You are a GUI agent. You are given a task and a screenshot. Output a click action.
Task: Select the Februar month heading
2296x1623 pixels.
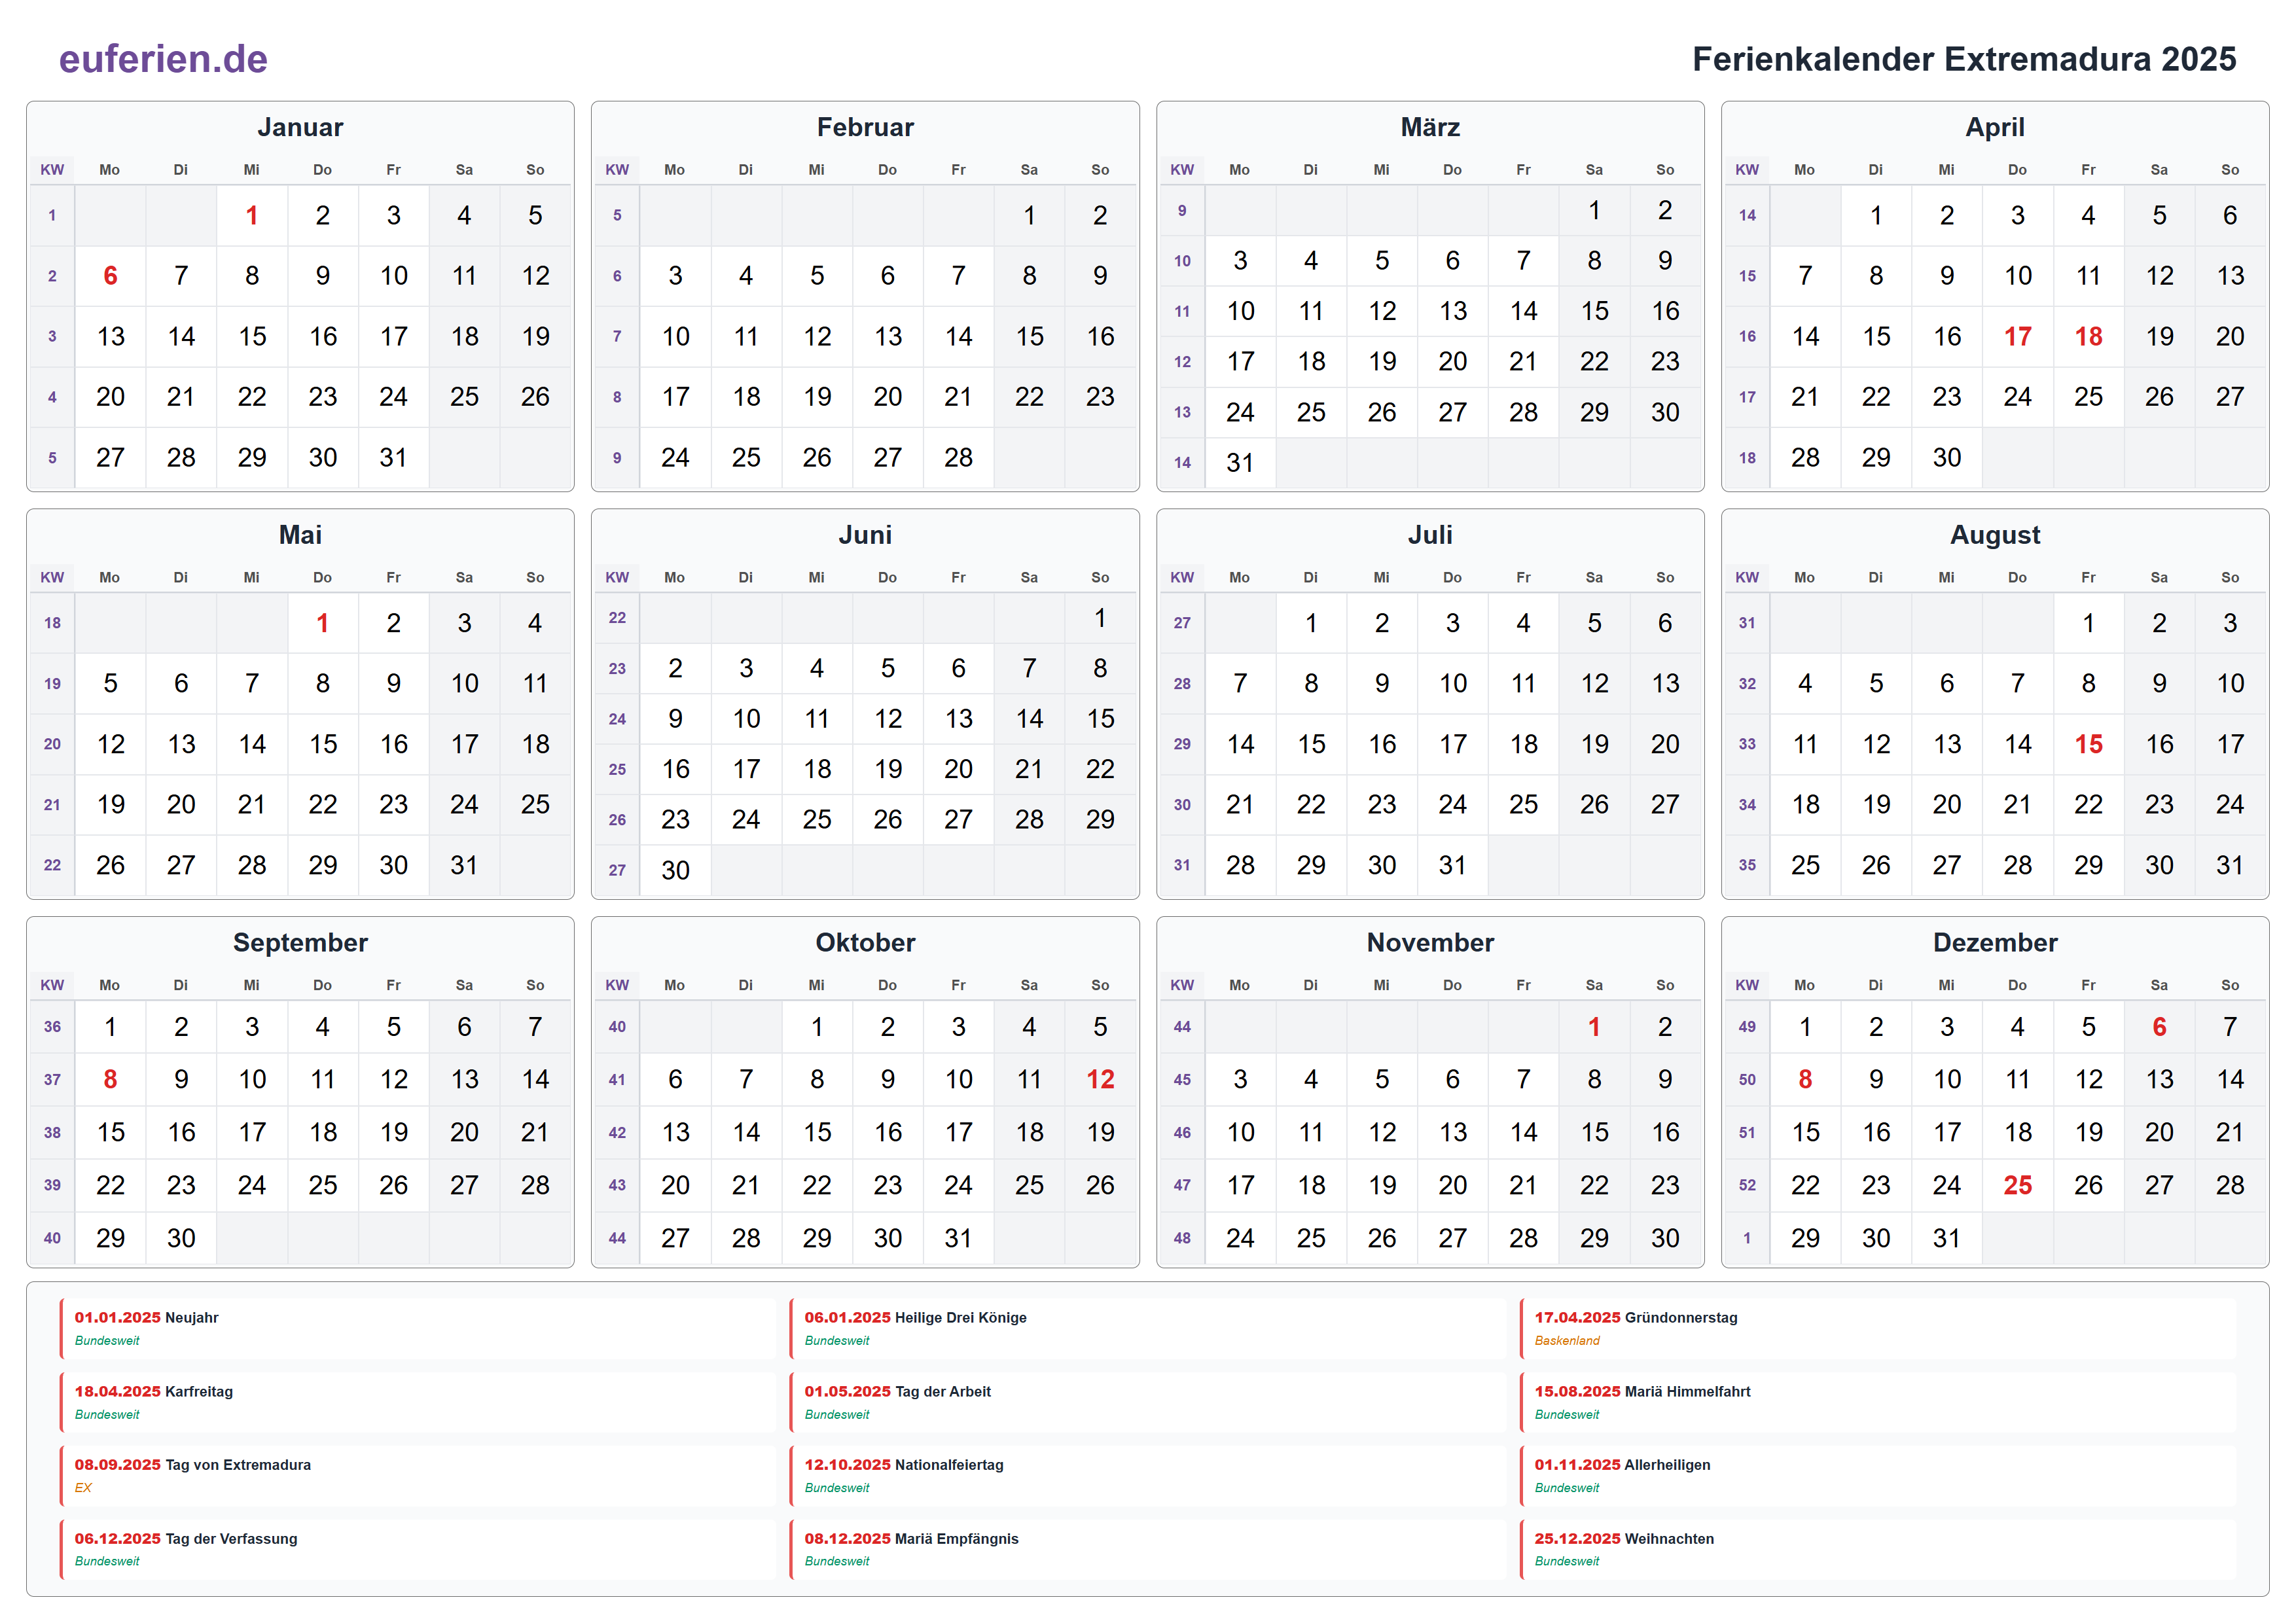pos(865,127)
